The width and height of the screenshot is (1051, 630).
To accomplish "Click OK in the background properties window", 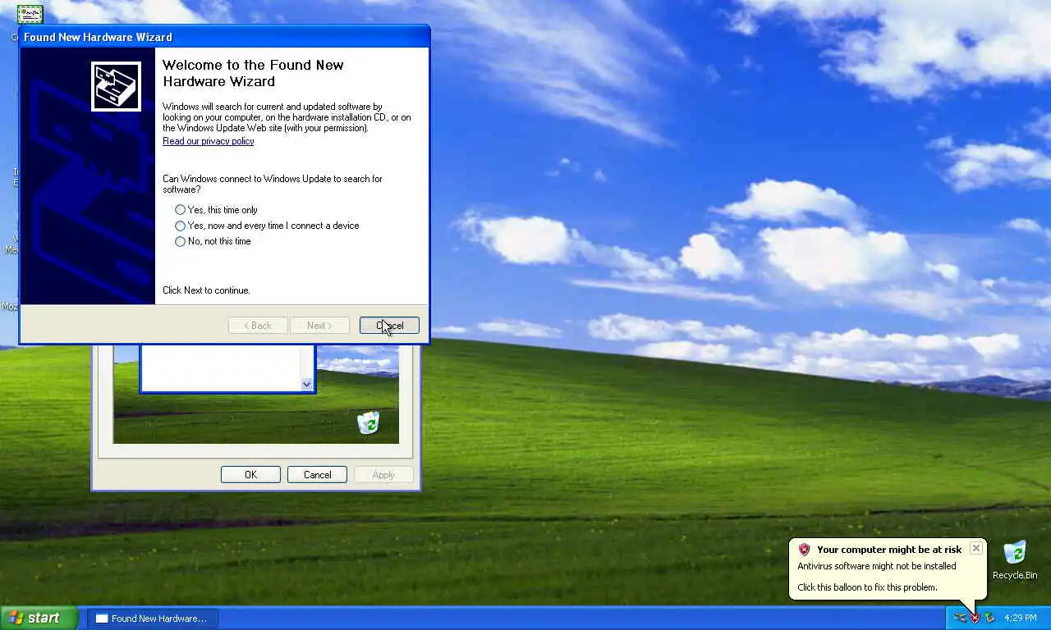I will coord(250,475).
